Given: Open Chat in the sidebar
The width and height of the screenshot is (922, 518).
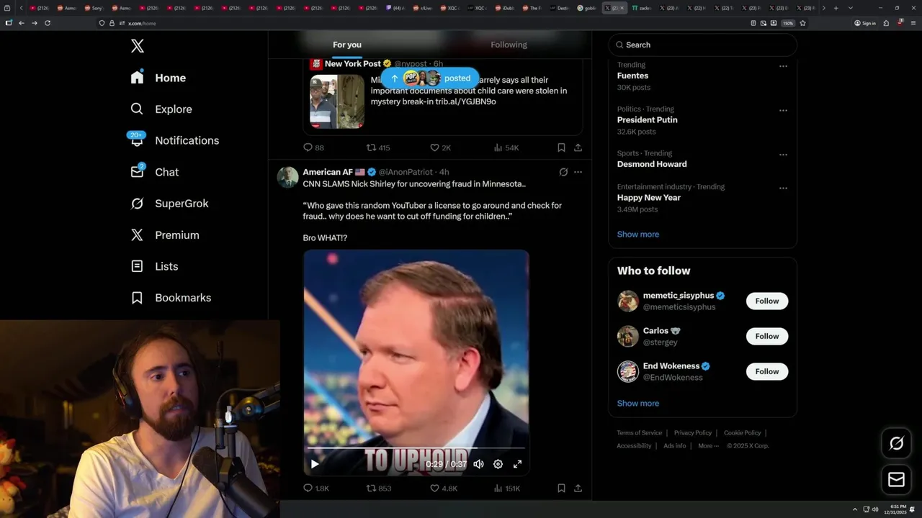Looking at the screenshot, I should [154, 172].
